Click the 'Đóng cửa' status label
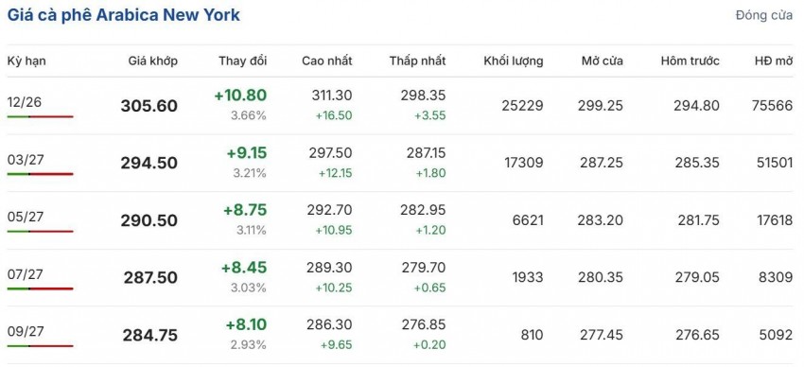The image size is (804, 367). pyautogui.click(x=764, y=15)
